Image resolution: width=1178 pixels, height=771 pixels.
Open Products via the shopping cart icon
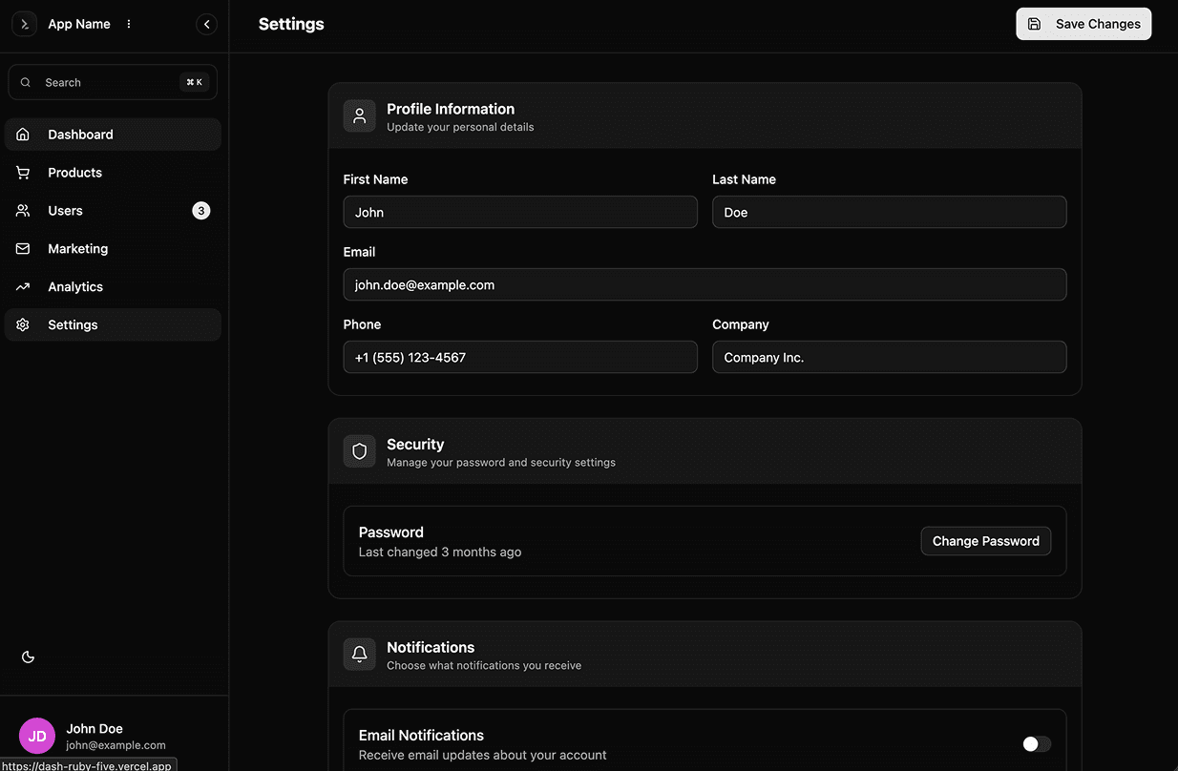point(21,172)
